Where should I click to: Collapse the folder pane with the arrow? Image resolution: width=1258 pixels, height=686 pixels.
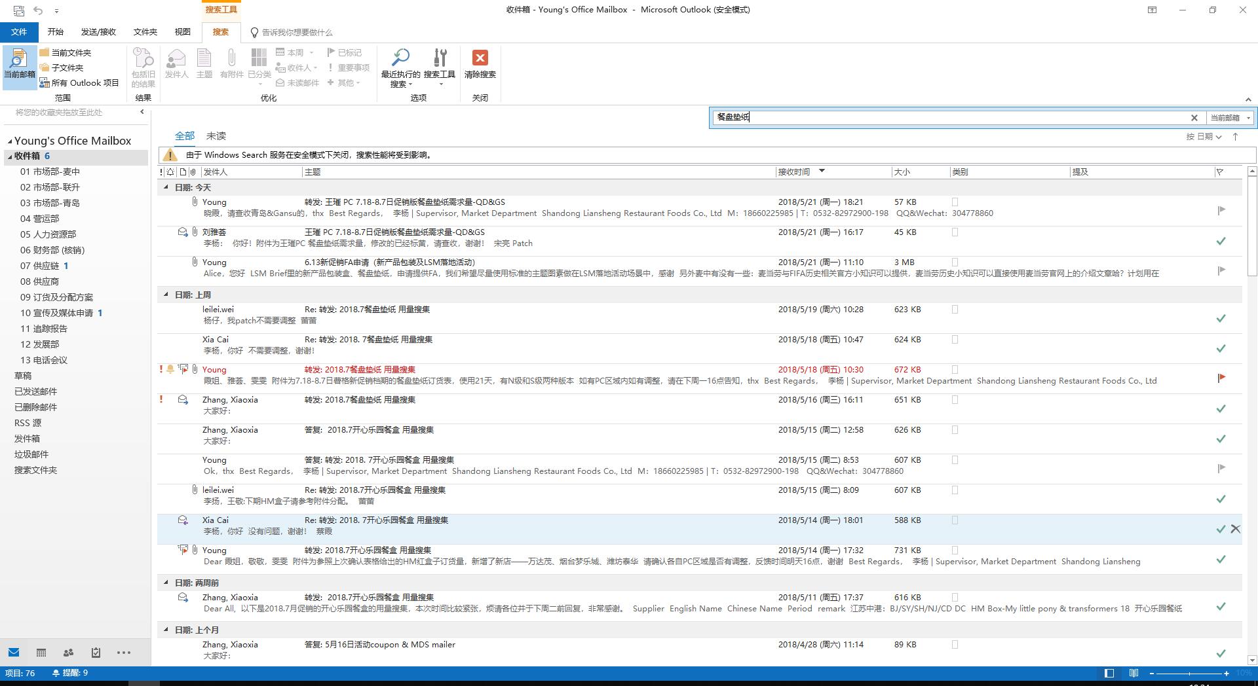tap(142, 112)
